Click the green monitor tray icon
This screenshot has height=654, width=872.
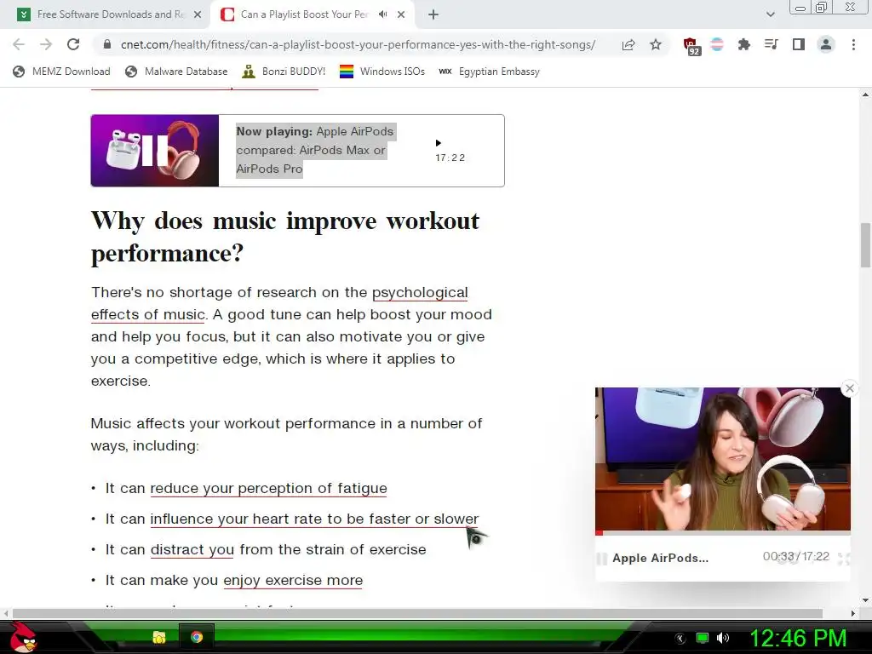coord(703,638)
